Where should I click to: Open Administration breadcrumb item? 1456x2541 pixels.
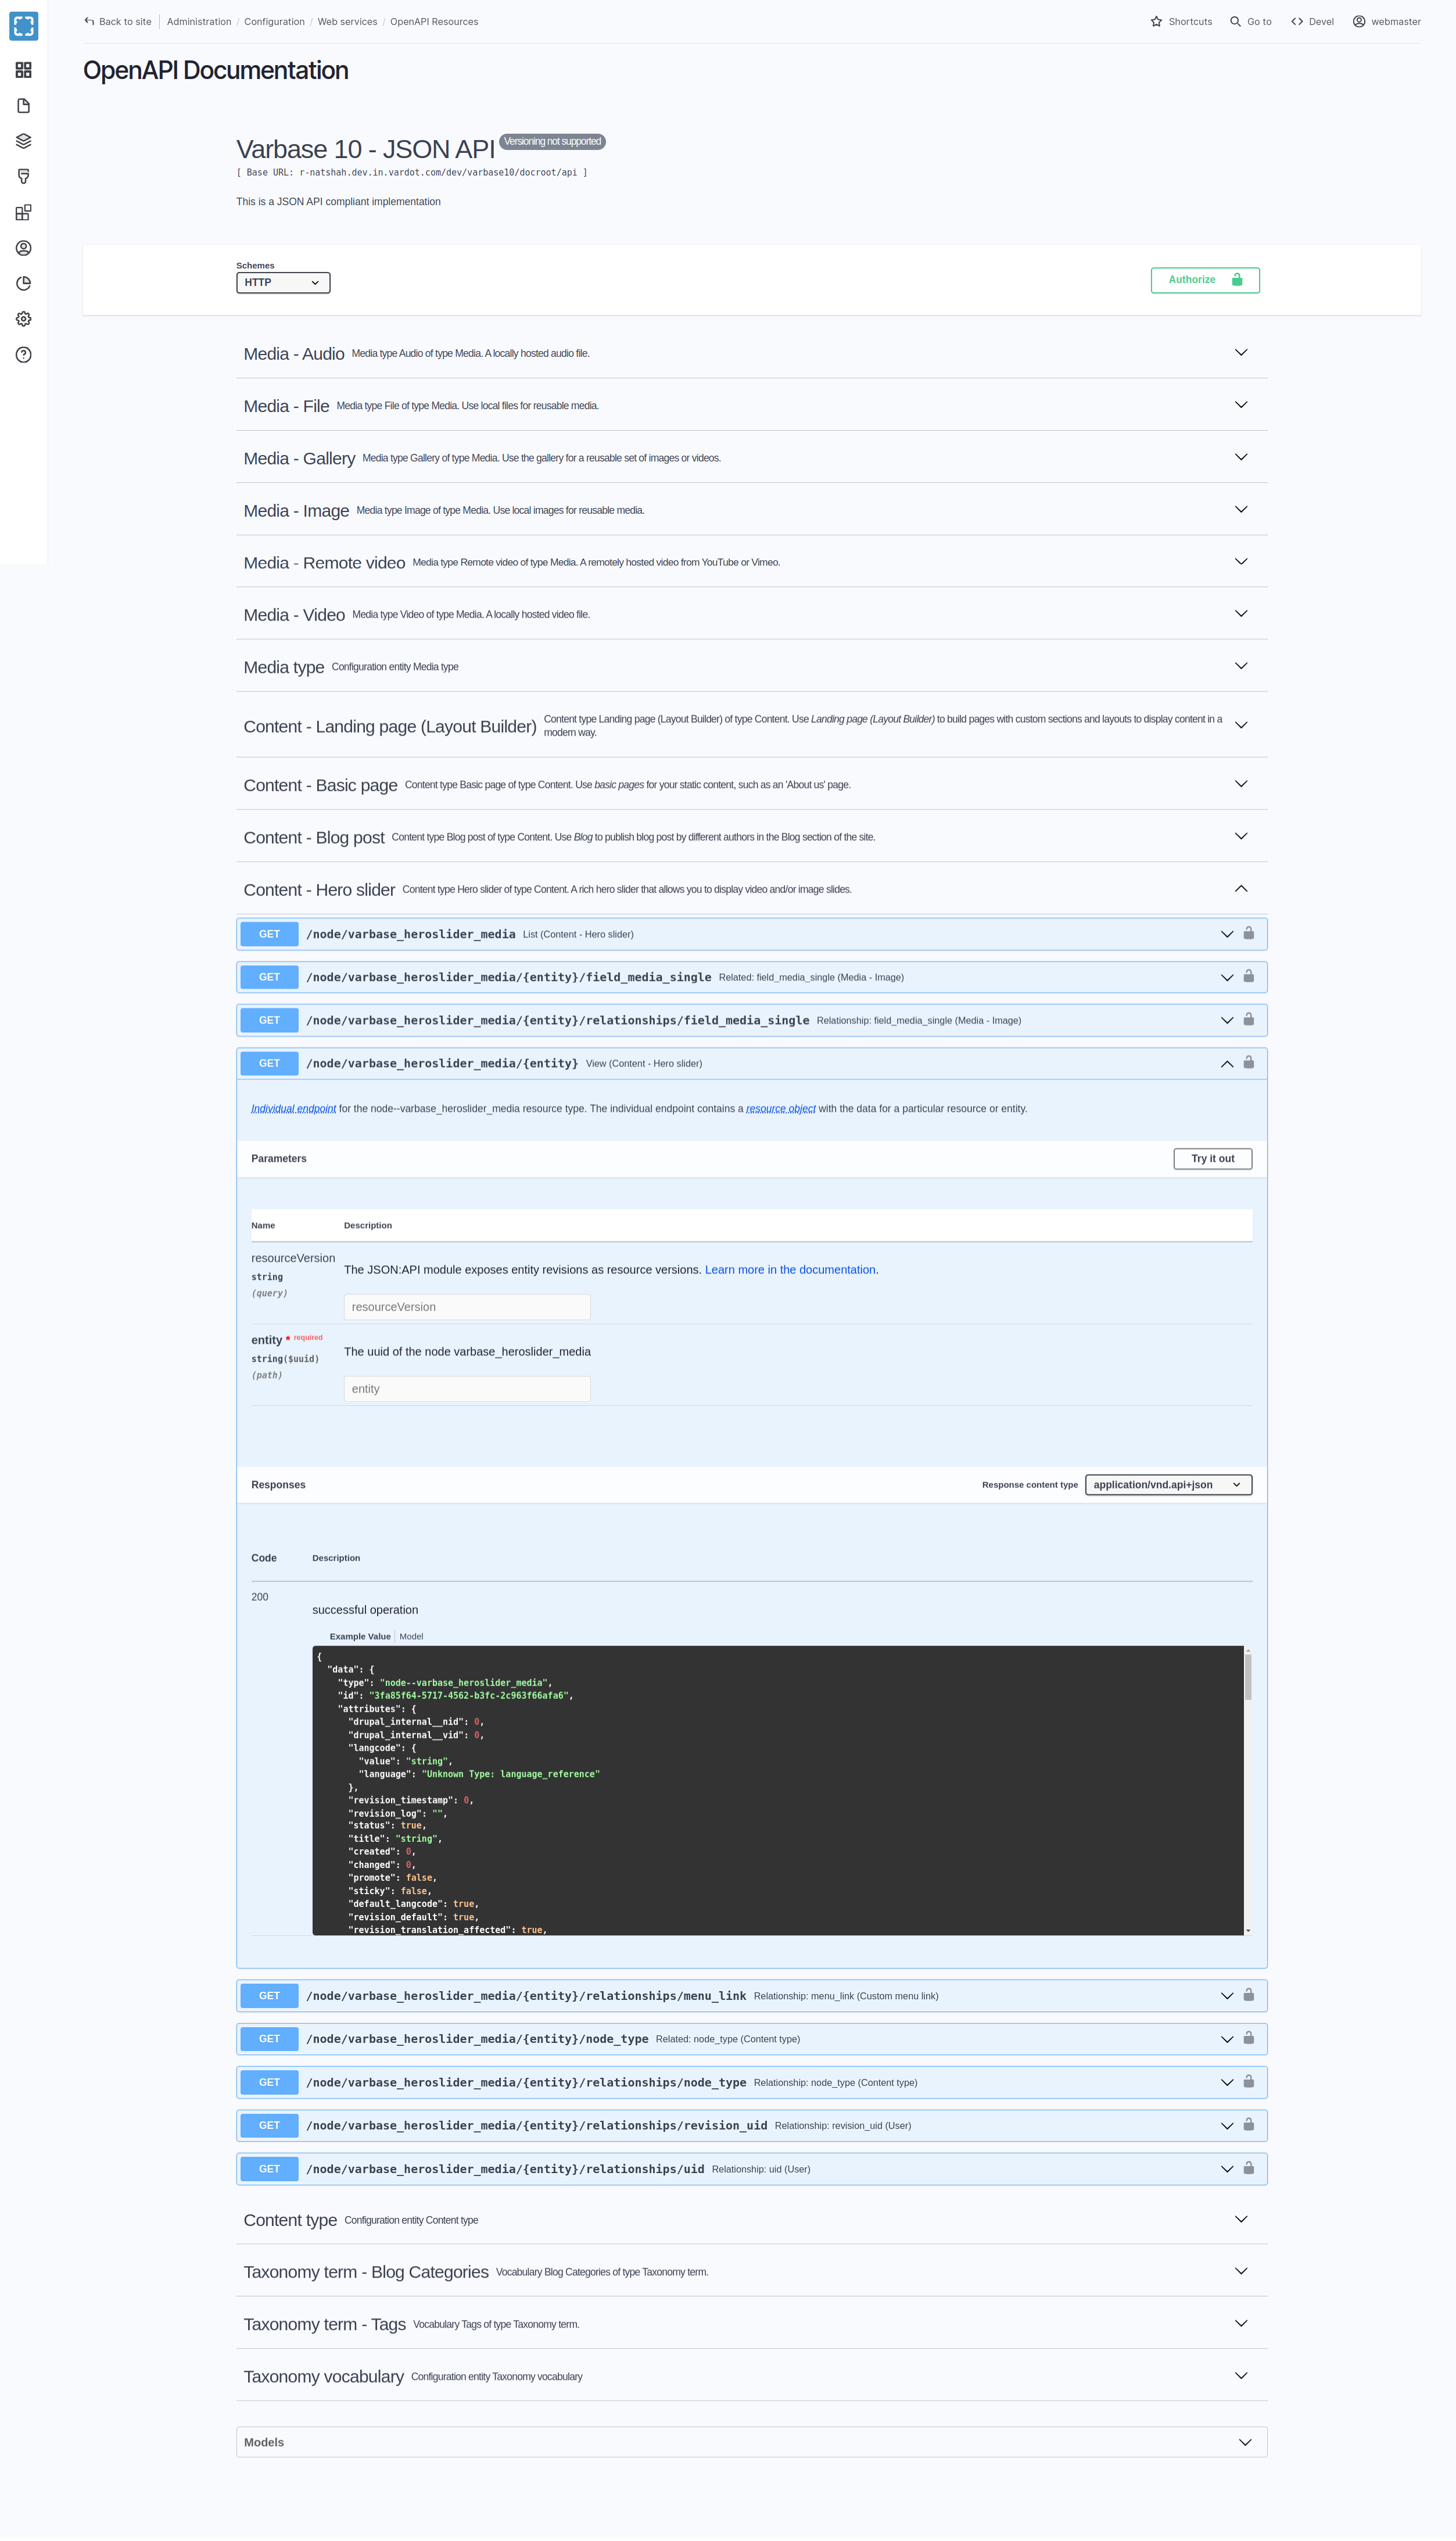(x=199, y=22)
